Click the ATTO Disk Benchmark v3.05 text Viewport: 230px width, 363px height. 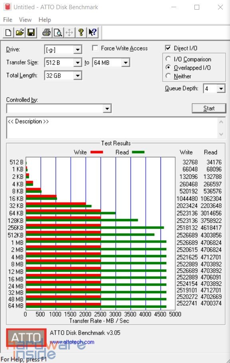pyautogui.click(x=85, y=333)
